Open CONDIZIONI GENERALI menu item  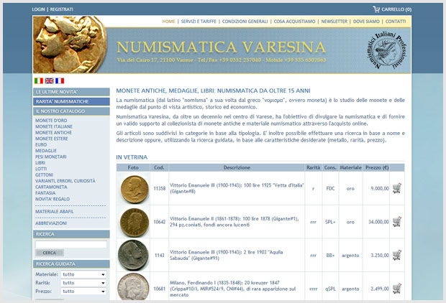coord(245,22)
